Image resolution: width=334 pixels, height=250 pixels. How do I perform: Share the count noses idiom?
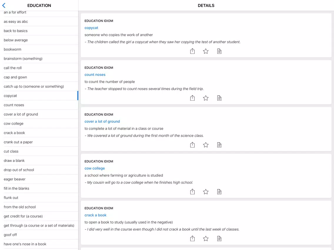tap(192, 98)
